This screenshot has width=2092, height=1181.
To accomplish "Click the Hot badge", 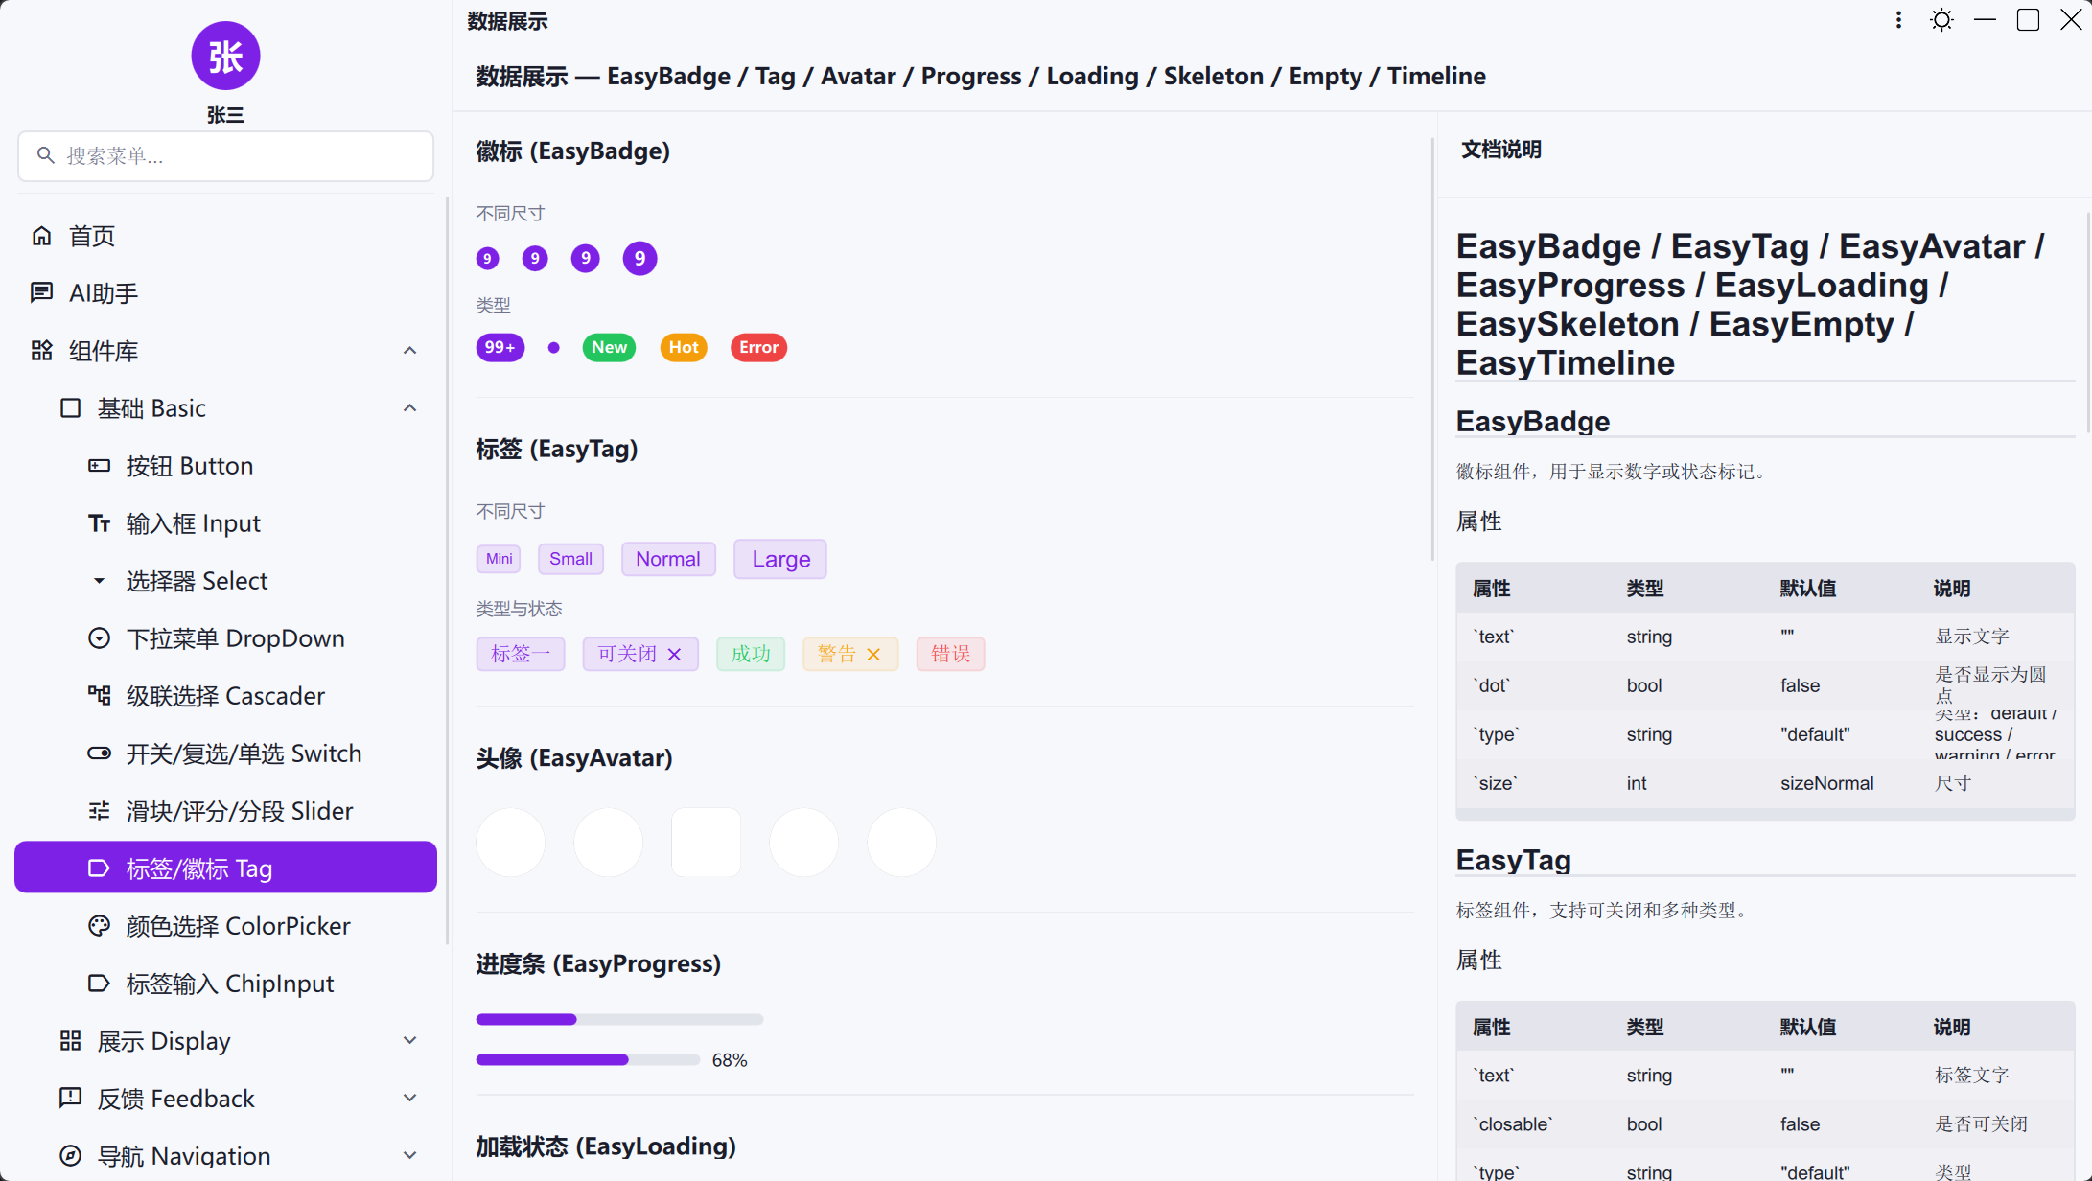I will pos(684,347).
